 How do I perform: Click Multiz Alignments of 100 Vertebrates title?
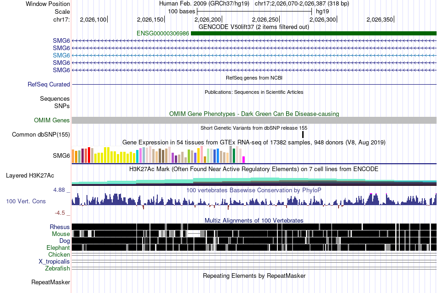[254, 220]
